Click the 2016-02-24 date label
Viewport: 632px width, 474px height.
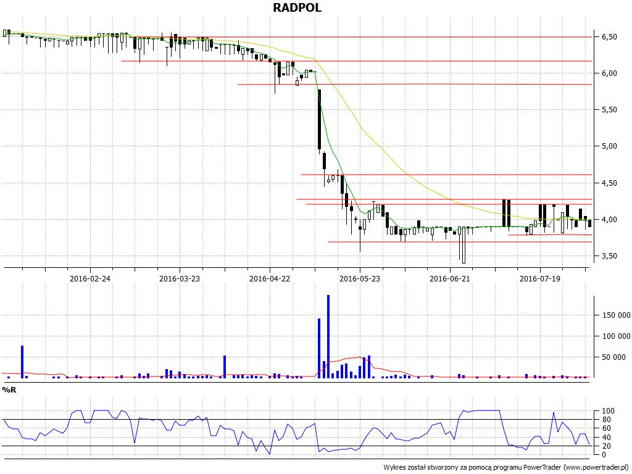pyautogui.click(x=90, y=278)
